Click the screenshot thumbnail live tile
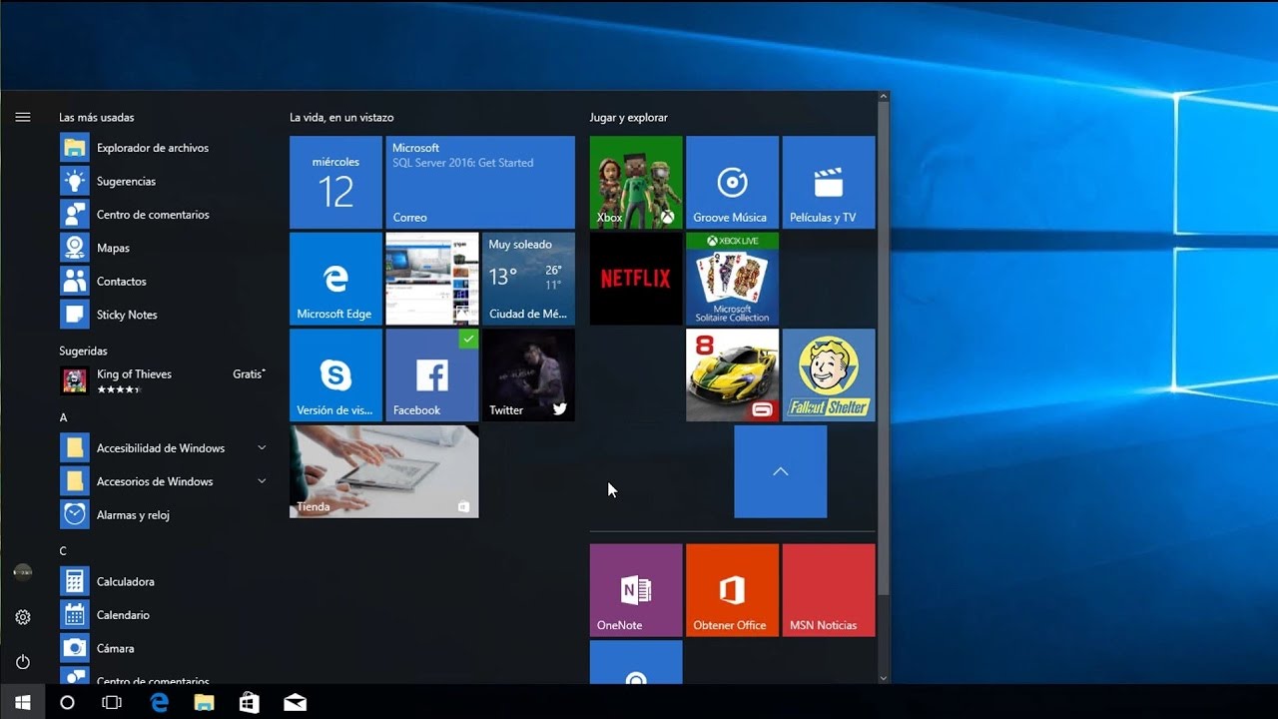Image resolution: width=1278 pixels, height=719 pixels. [x=432, y=279]
